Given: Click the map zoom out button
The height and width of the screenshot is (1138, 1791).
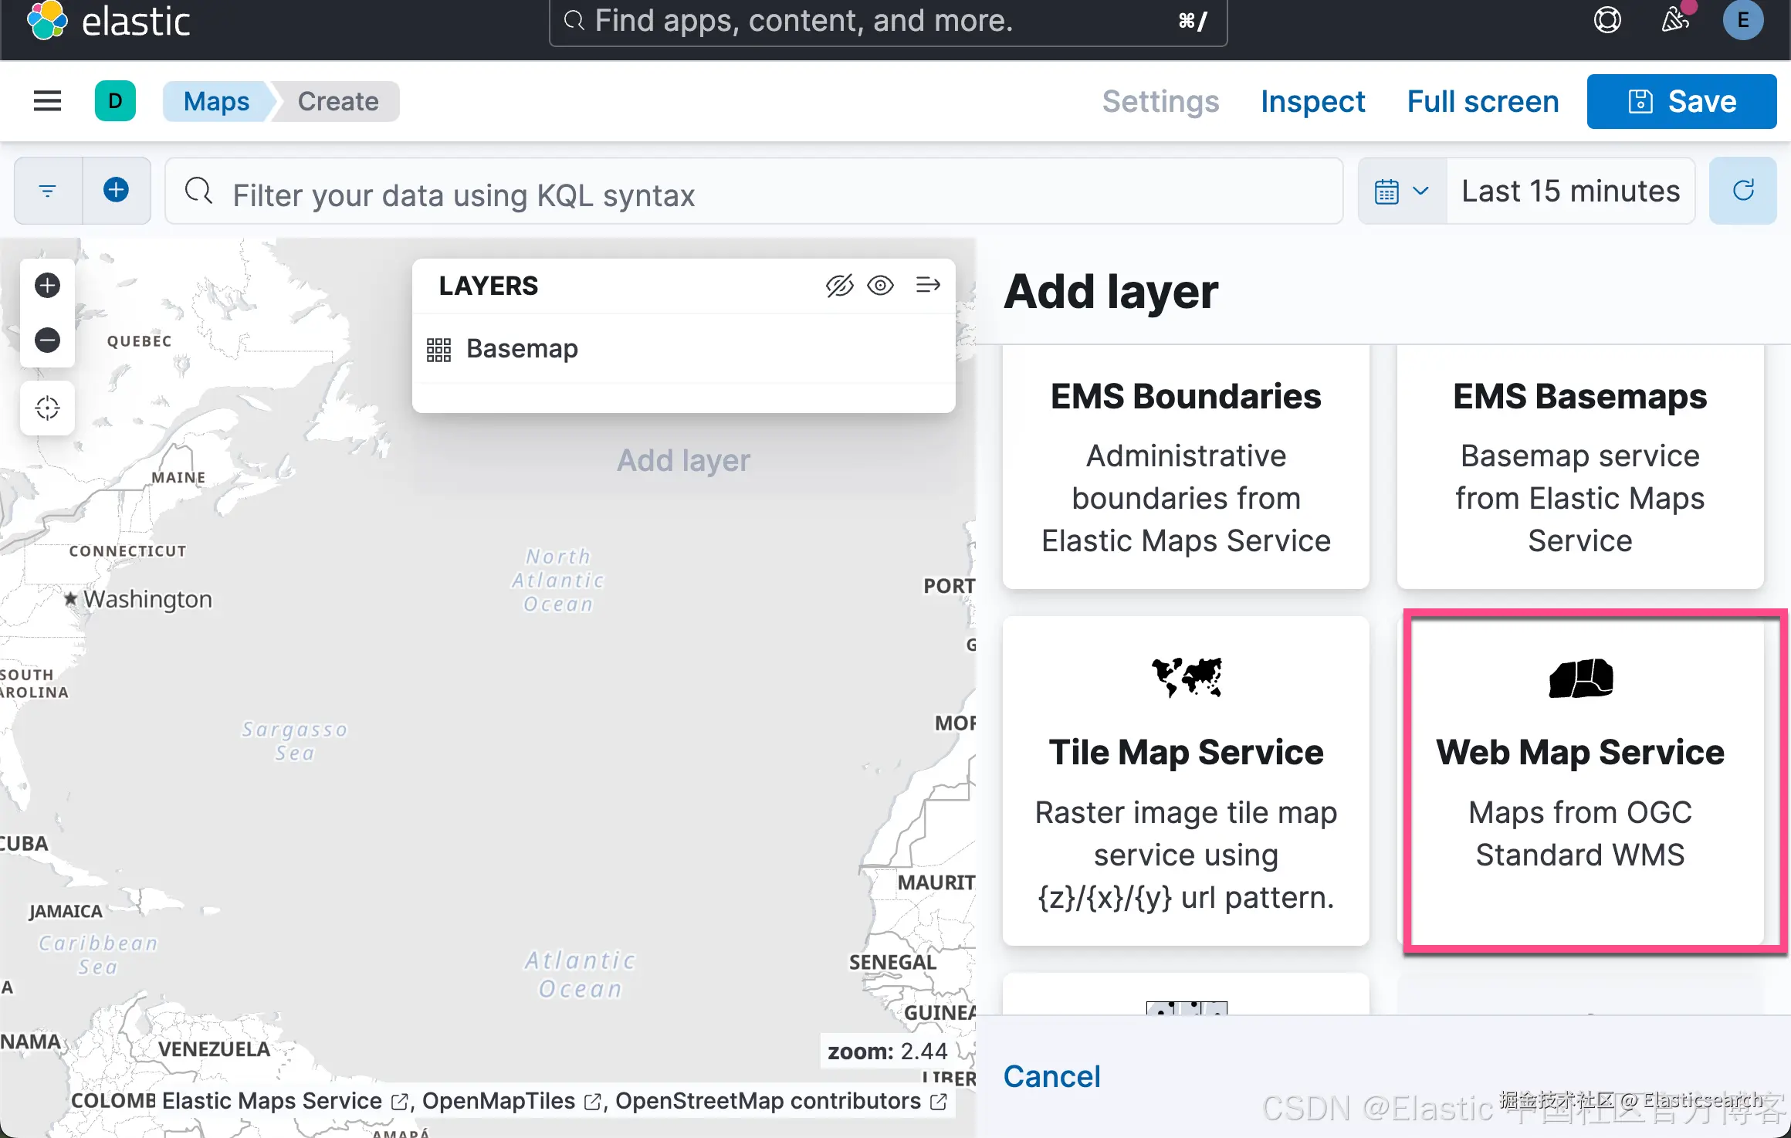Looking at the screenshot, I should coord(47,340).
